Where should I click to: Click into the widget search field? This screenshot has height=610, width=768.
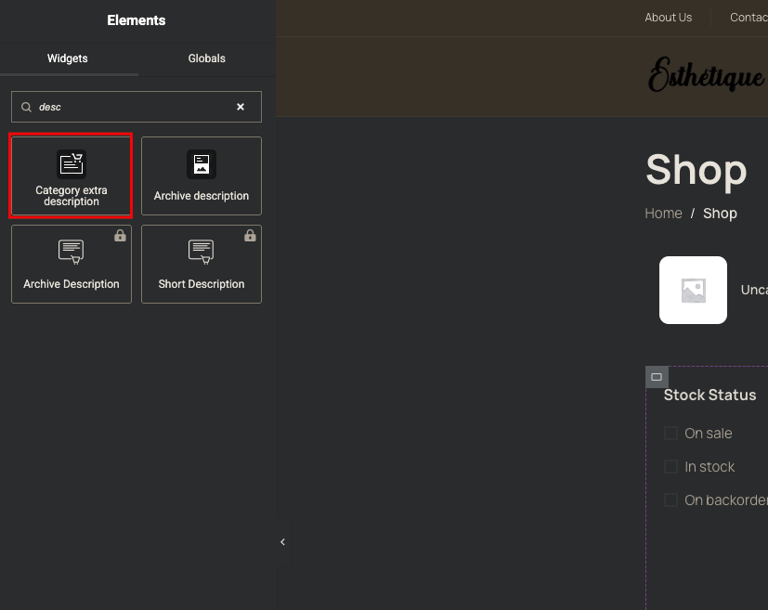click(137, 107)
